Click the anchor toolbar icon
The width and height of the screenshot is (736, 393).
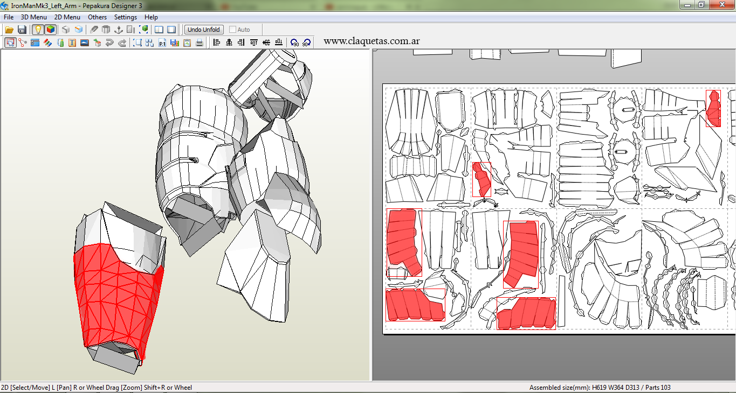point(119,30)
